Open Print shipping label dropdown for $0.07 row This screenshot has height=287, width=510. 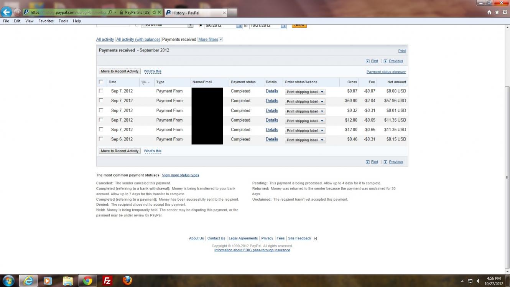pyautogui.click(x=305, y=92)
